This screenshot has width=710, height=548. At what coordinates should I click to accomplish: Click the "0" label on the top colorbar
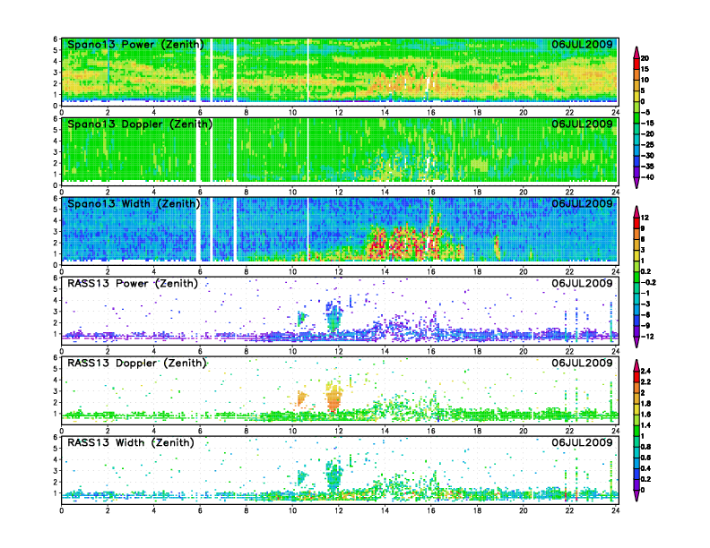pos(643,102)
